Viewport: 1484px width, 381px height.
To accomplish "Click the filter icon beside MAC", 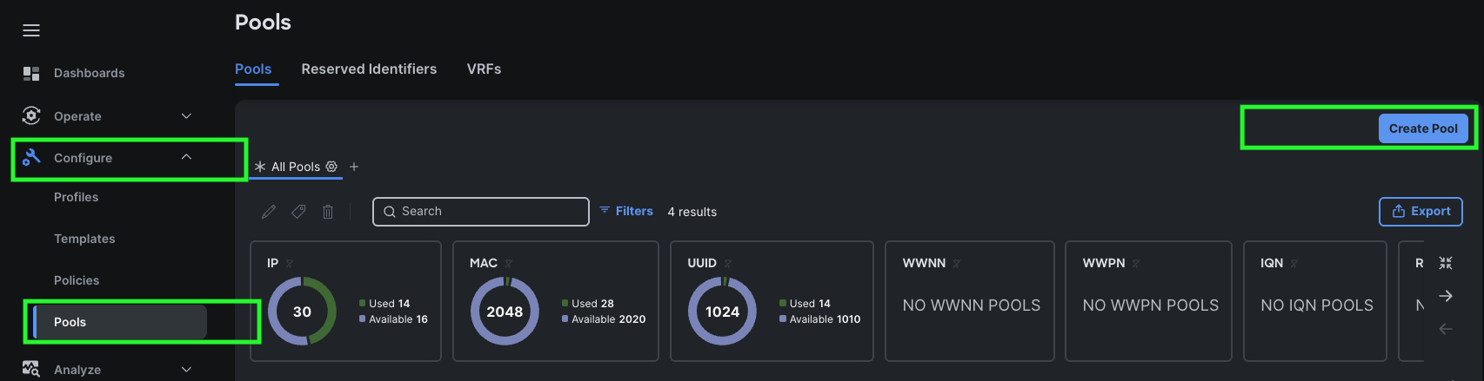I will click(x=509, y=264).
